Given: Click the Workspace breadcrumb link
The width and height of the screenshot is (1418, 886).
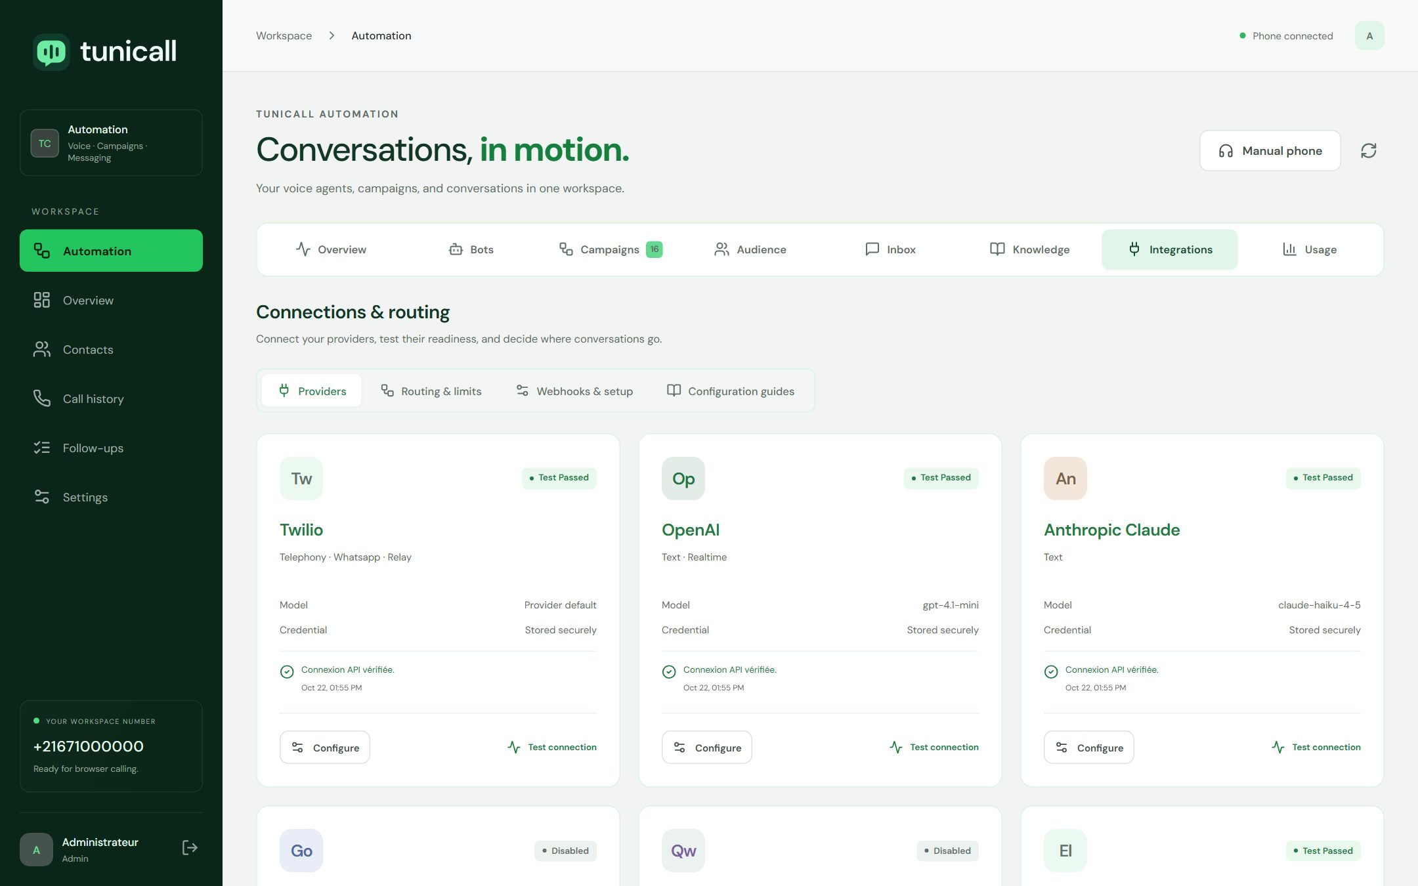Looking at the screenshot, I should click(284, 35).
